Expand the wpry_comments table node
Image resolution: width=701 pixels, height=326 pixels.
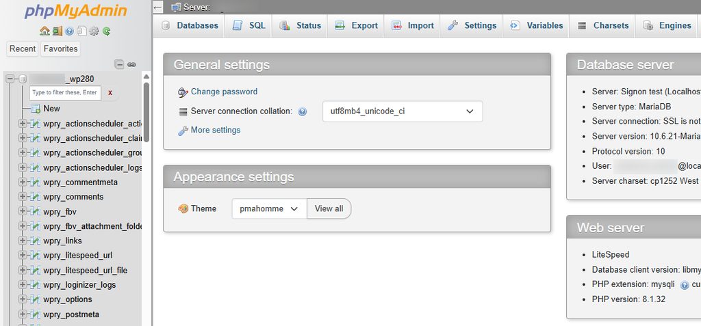tap(23, 197)
